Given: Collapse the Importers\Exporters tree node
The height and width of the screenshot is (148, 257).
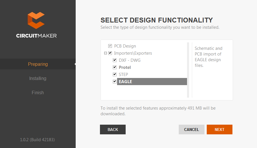Looking at the screenshot, I should [105, 53].
